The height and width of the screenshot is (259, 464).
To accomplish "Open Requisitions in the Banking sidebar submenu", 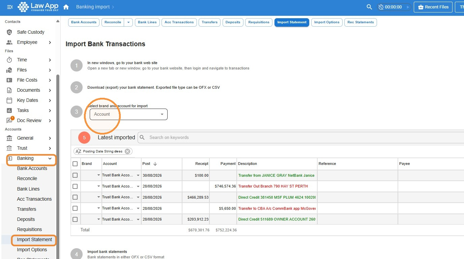I will click(30, 229).
